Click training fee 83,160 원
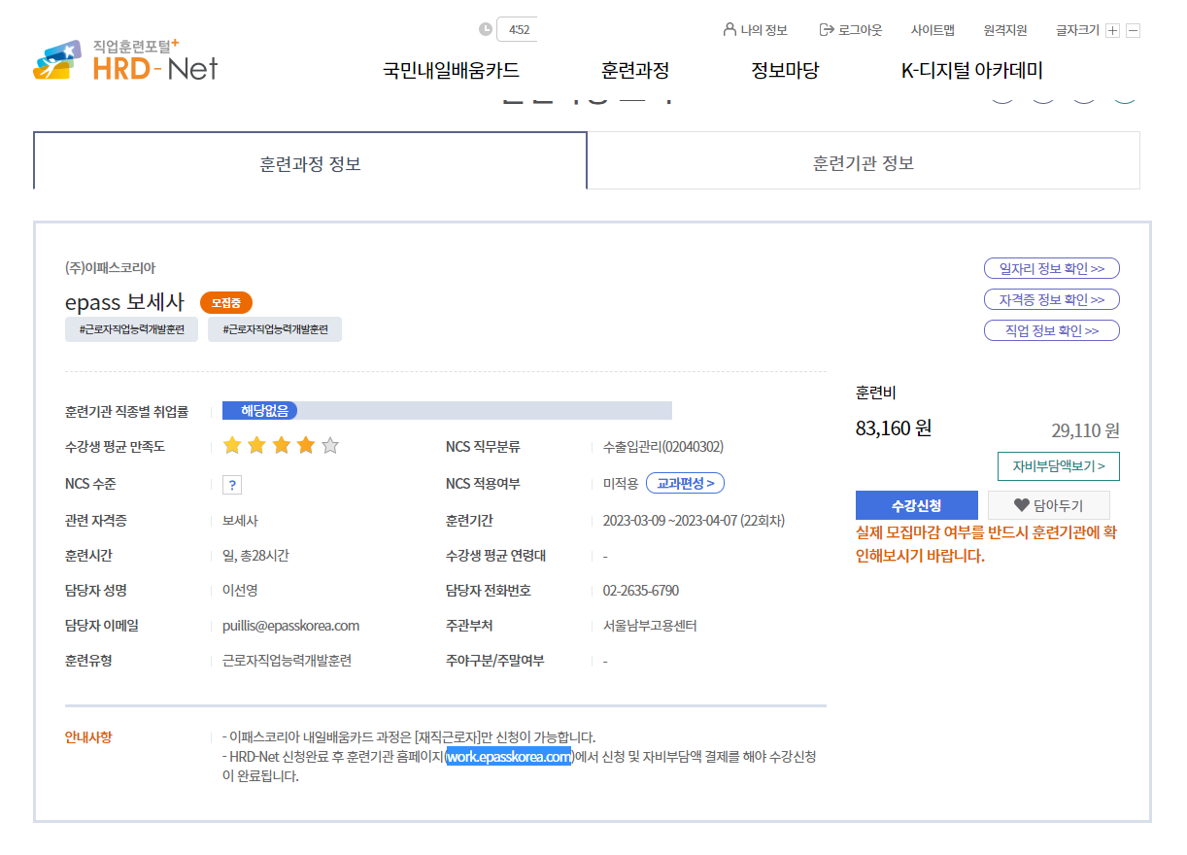The image size is (1187, 855). coord(894,427)
